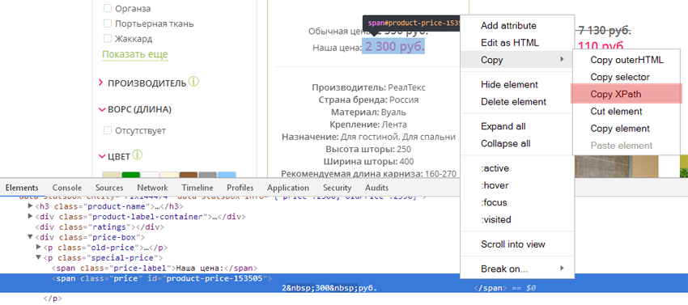Click the Производитель: РеалТекс line
688x305 pixels.
coord(368,87)
